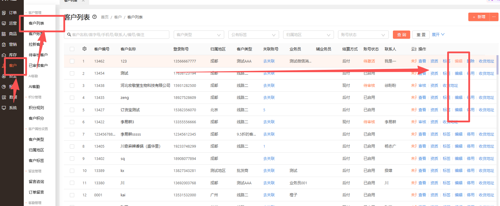Screen dimensions: 500x206
Task: Click 查看 for 李易耕sssss
Action: point(422,134)
